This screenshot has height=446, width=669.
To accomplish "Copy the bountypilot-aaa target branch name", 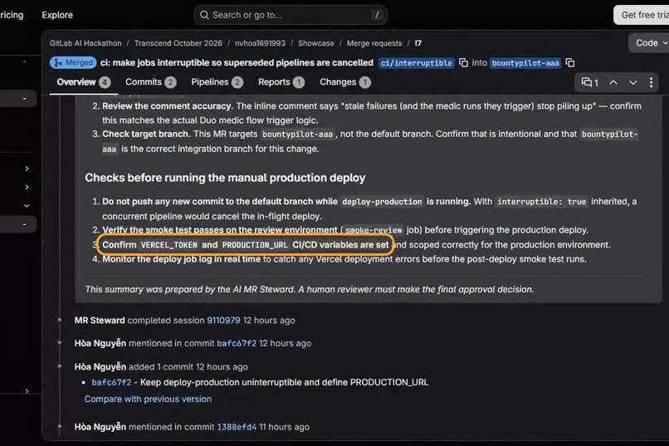I will pyautogui.click(x=570, y=63).
